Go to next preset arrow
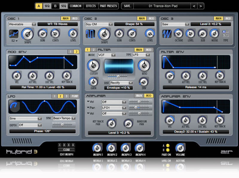Screen dimensions: 239x178 200,6
